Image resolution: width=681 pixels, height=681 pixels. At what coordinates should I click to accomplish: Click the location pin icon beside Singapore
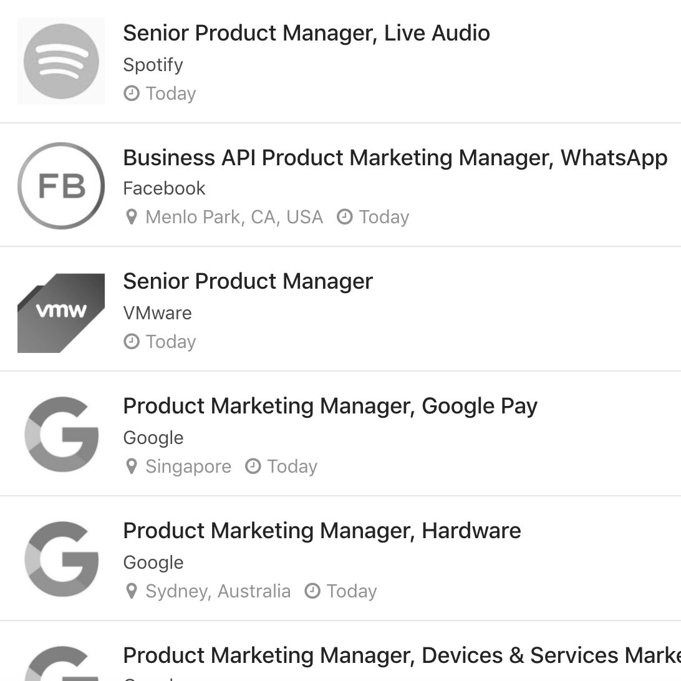click(x=132, y=466)
